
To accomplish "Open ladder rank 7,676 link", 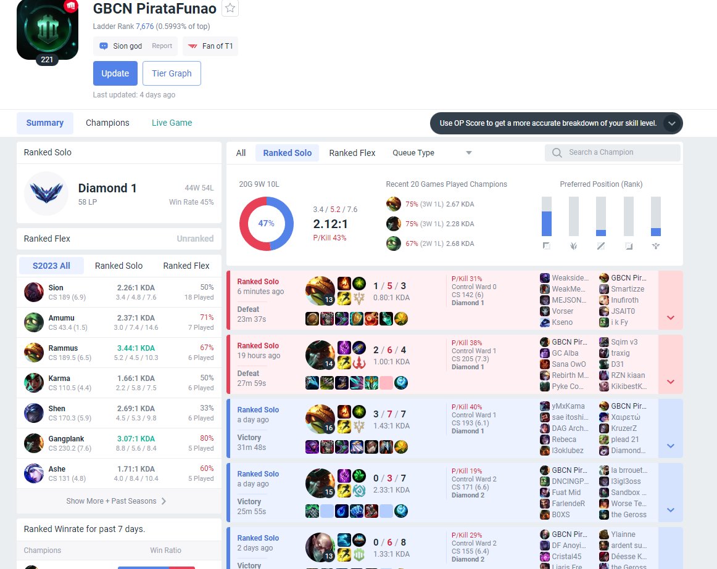I will (x=144, y=27).
